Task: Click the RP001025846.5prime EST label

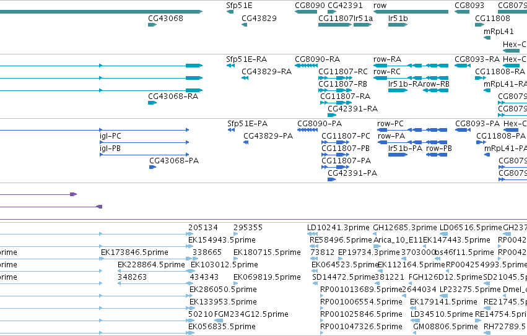Action: pos(361,314)
